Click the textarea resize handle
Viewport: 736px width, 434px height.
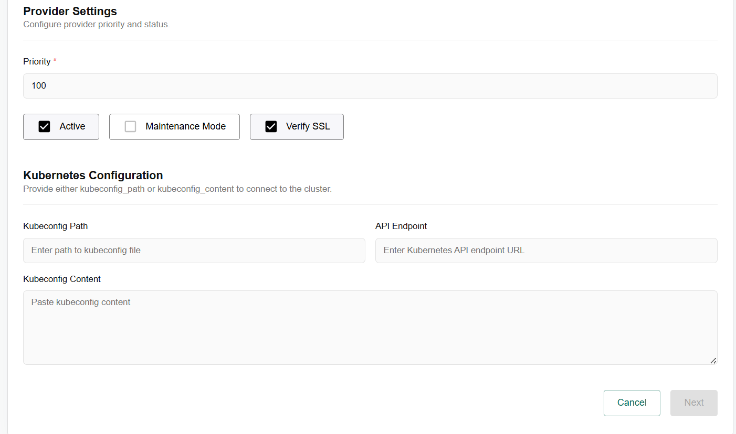pyautogui.click(x=712, y=360)
